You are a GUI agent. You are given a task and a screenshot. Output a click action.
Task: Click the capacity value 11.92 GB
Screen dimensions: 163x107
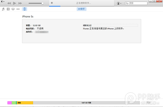pos(37,25)
